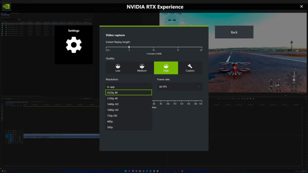Close the NVIDIA RTX Experience overlay

click(301, 6)
